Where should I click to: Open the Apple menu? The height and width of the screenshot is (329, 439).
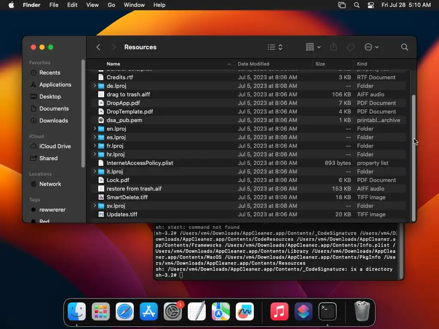(x=11, y=5)
